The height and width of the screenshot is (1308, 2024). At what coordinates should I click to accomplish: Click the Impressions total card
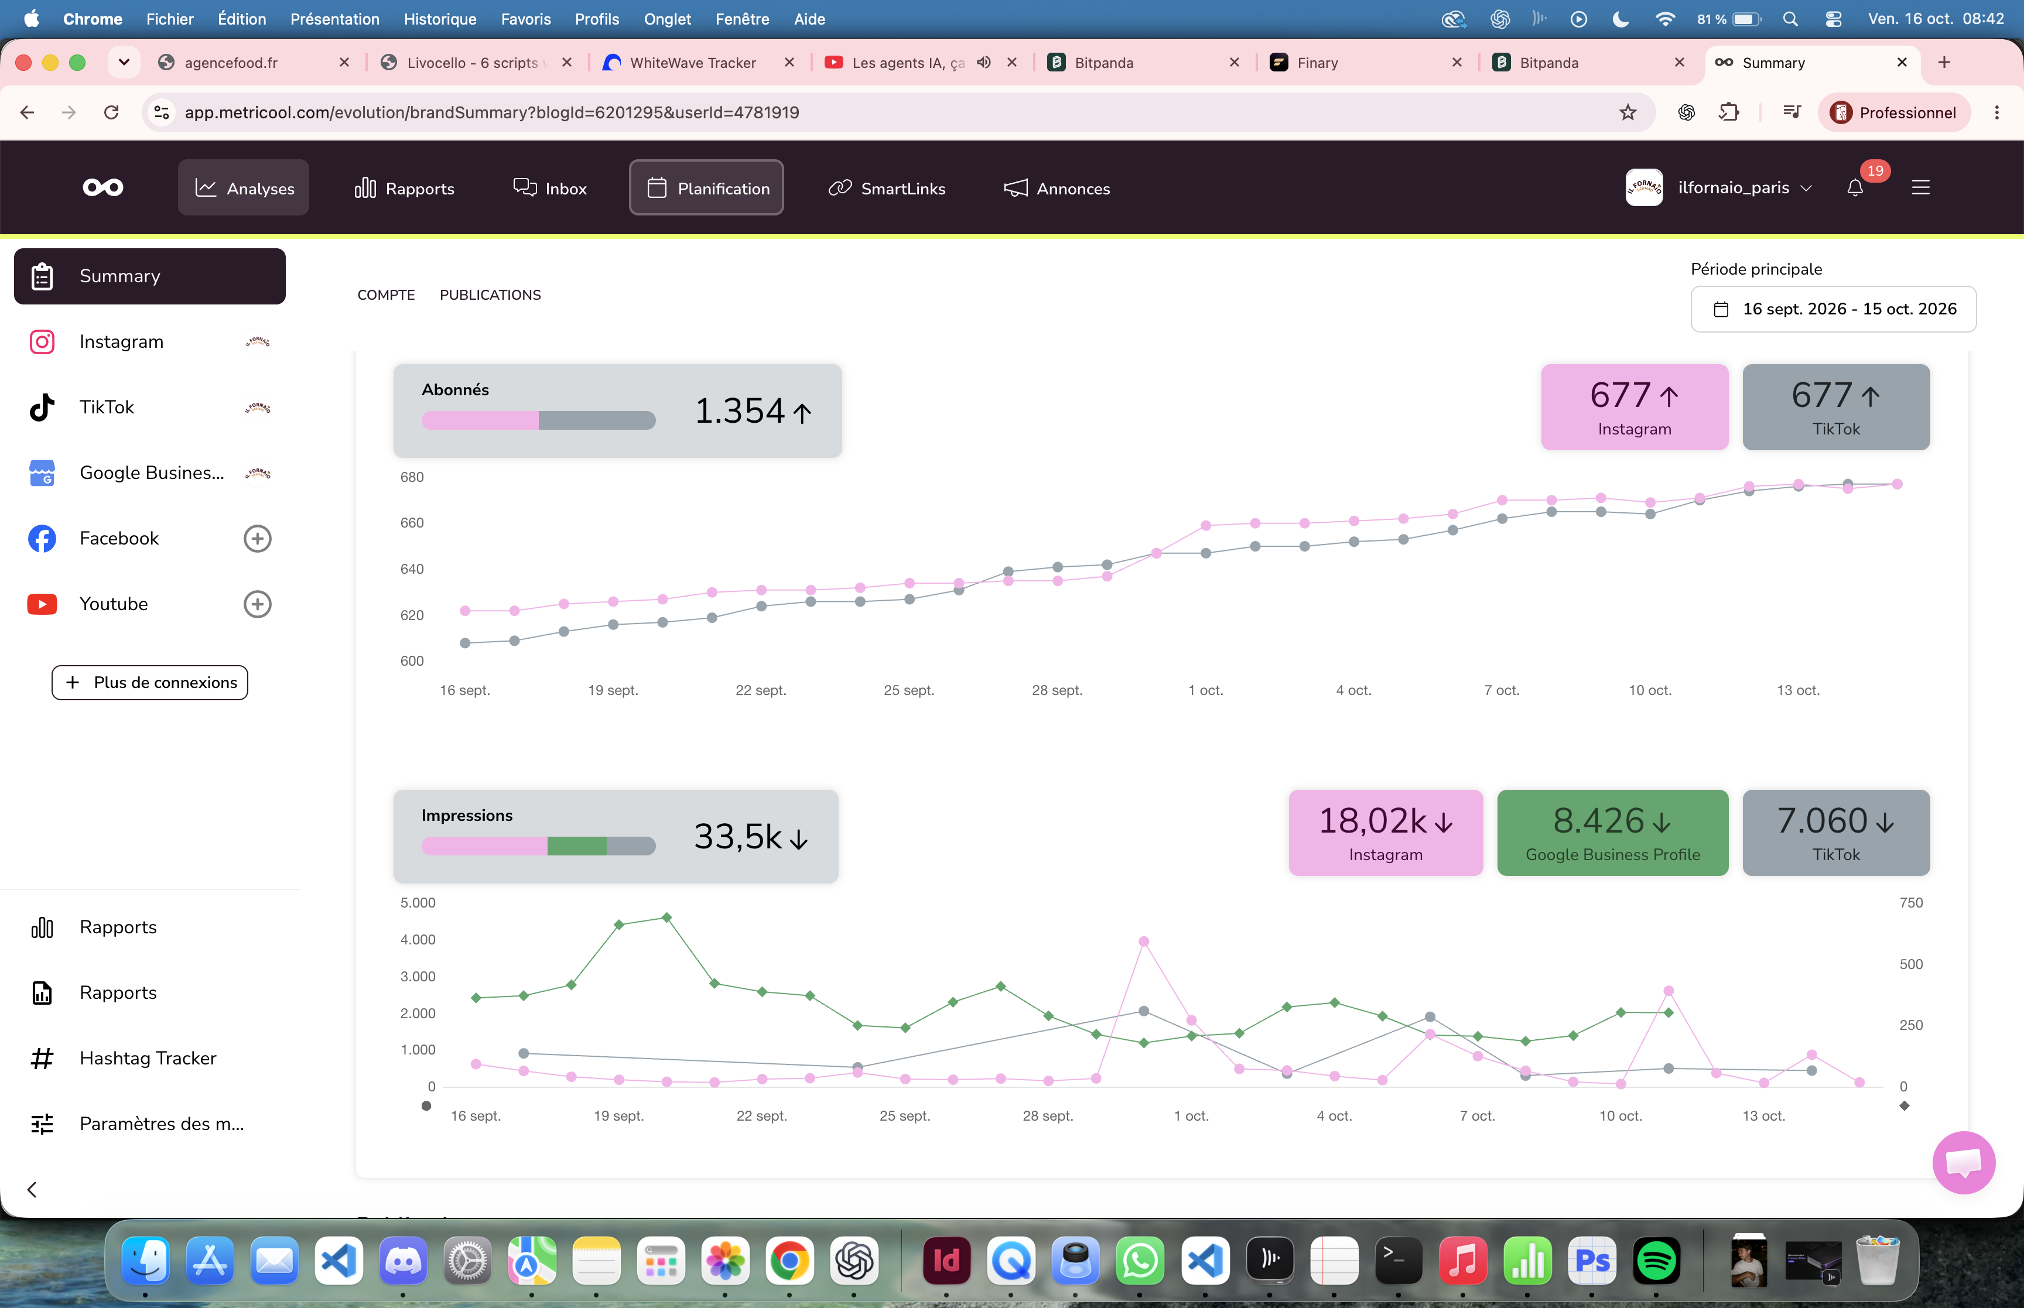(x=616, y=836)
